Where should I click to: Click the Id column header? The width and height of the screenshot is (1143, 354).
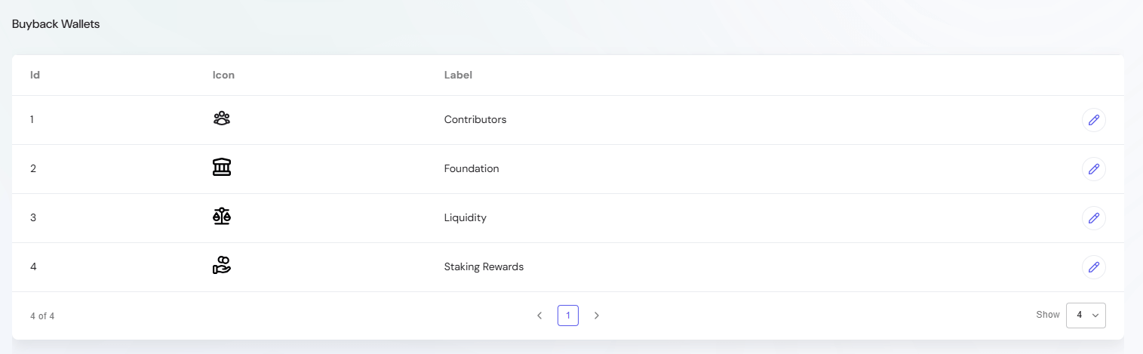(35, 75)
